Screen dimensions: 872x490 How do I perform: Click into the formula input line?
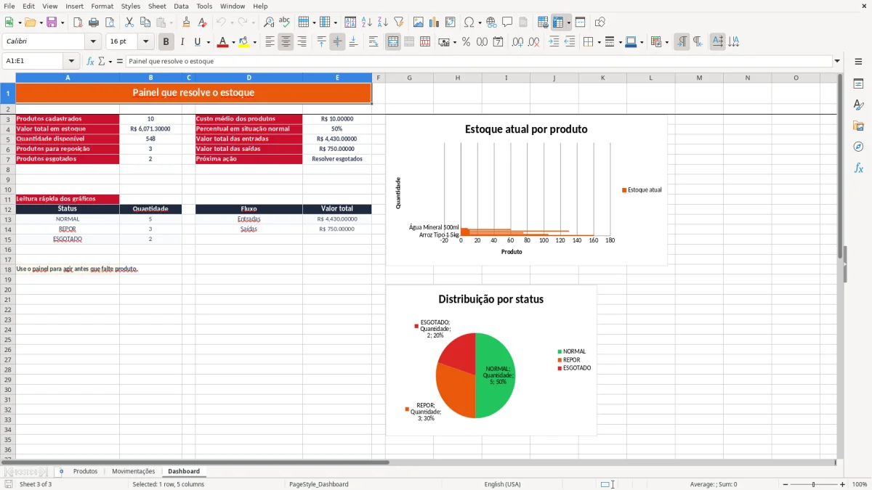click(479, 61)
